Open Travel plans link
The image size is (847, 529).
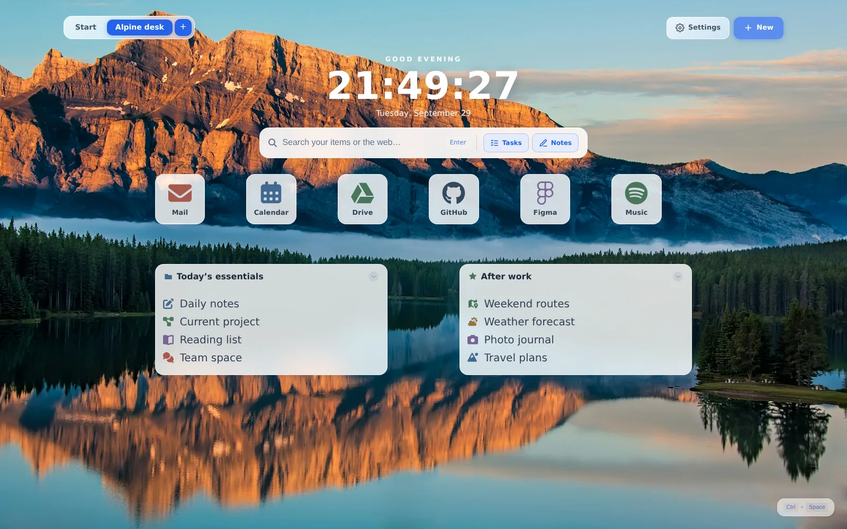[x=516, y=358]
